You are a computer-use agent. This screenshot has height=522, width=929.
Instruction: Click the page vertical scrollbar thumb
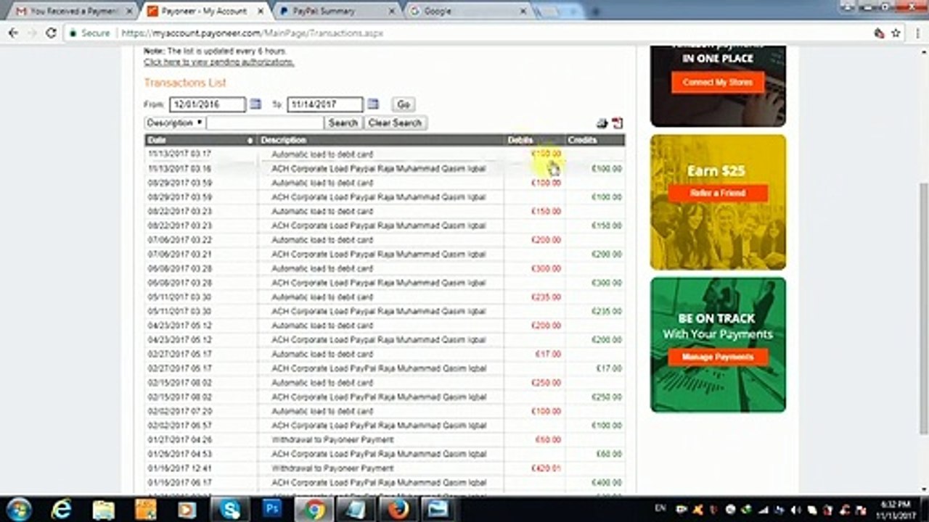point(922,308)
